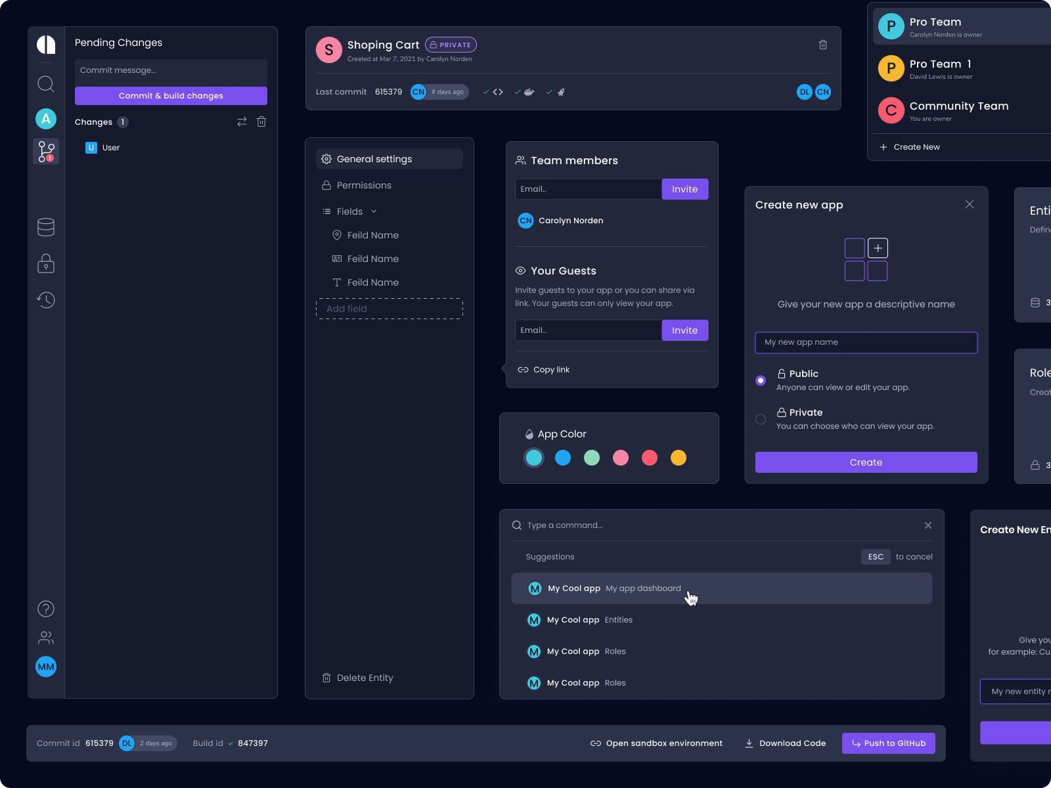Open pending changes git branch icon
The image size is (1051, 788).
pyautogui.click(x=46, y=151)
